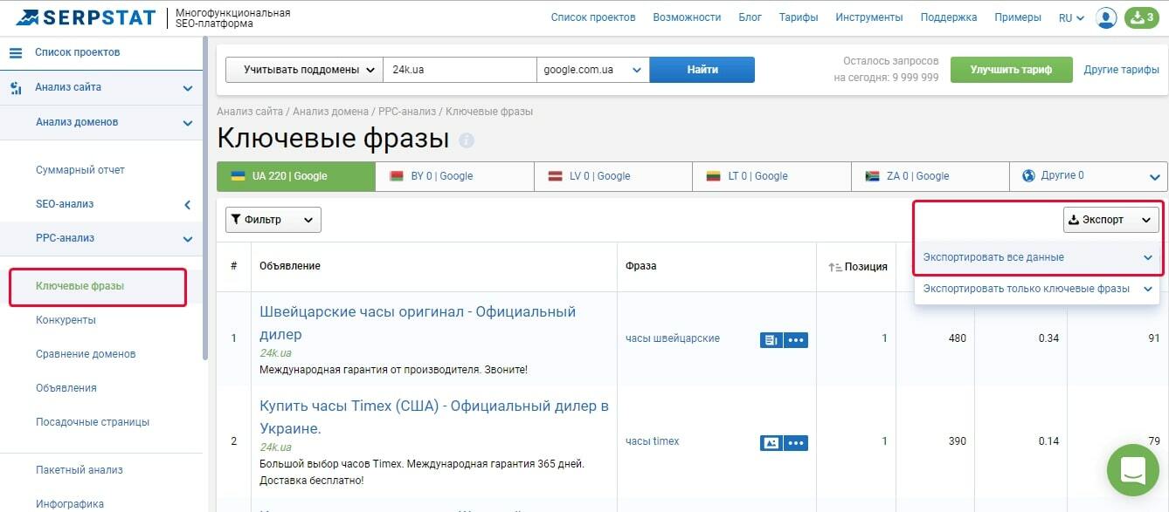Open Объявления in the sidebar
The height and width of the screenshot is (512, 1169).
66,388
